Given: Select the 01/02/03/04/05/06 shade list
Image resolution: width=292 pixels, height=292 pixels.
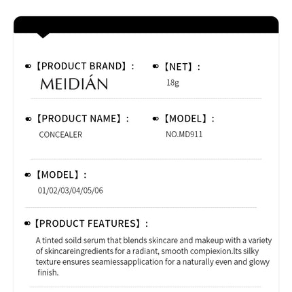Looking at the screenshot, I should click(70, 191).
